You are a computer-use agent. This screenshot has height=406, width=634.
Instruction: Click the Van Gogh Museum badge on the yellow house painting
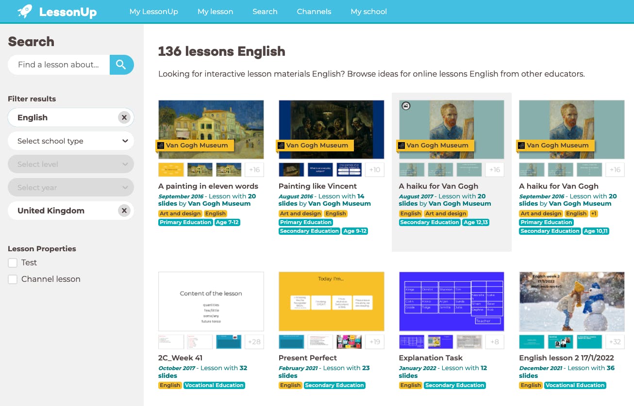coord(195,145)
